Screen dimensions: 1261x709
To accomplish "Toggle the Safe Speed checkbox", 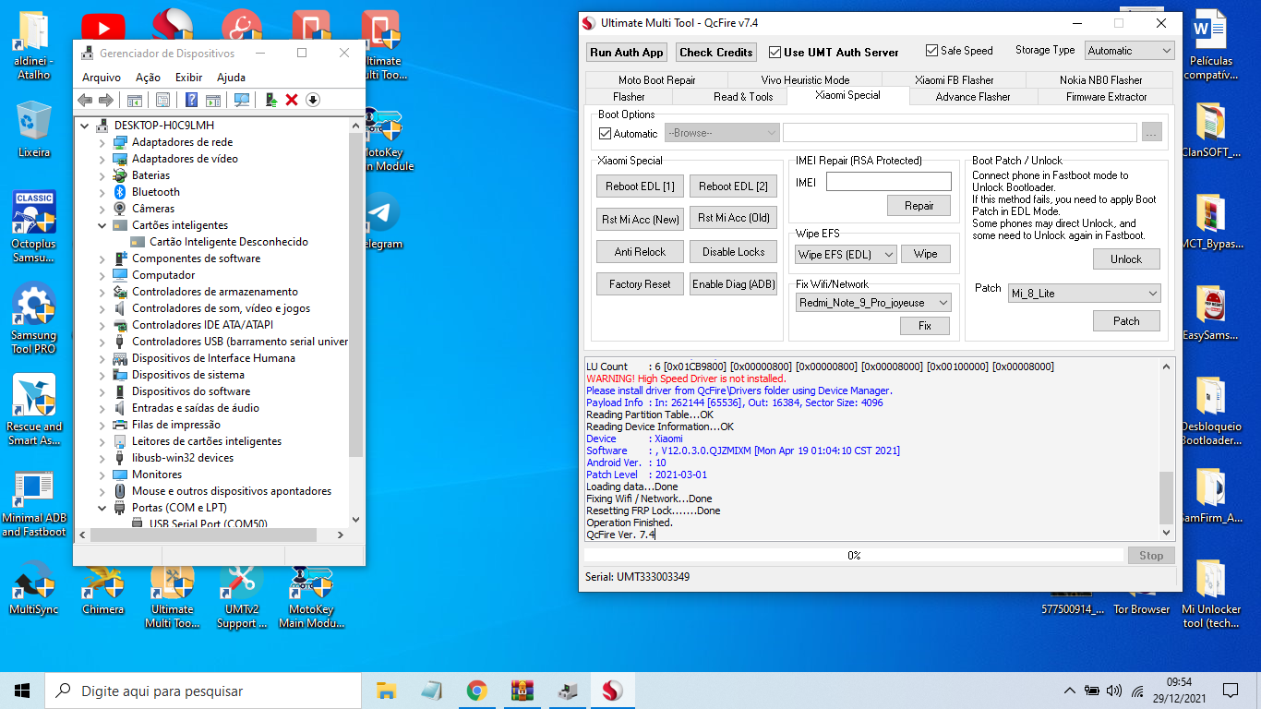I will click(x=931, y=51).
